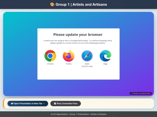Click the 'Chrome' label text
This screenshot has width=157, height=117.
click(50, 64)
